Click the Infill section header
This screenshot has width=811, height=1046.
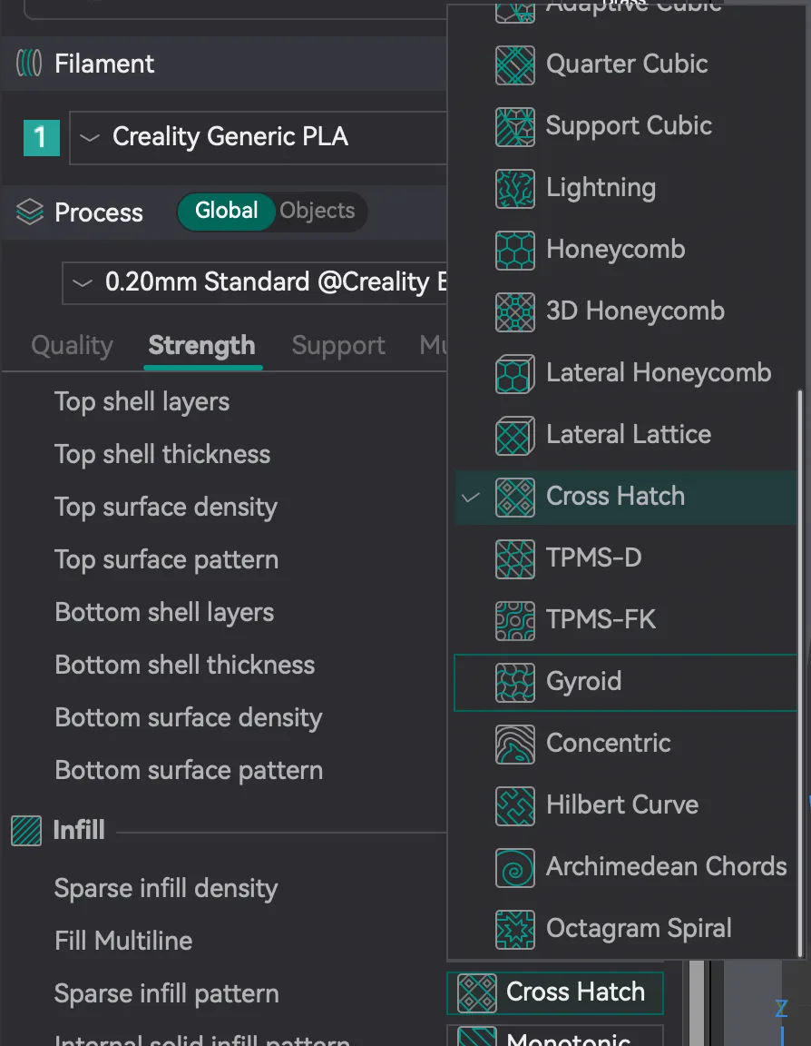[79, 831]
